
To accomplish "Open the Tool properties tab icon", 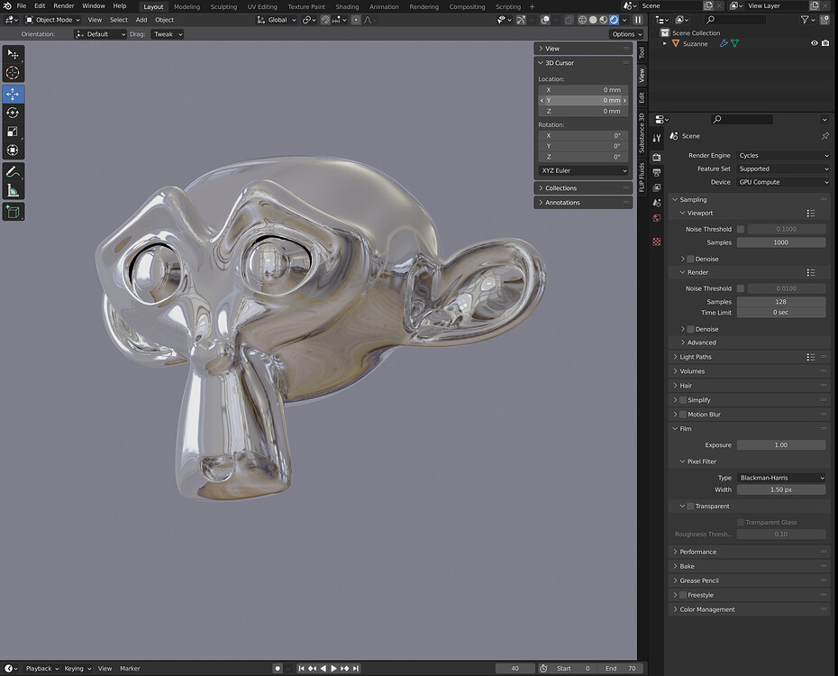I will 657,138.
